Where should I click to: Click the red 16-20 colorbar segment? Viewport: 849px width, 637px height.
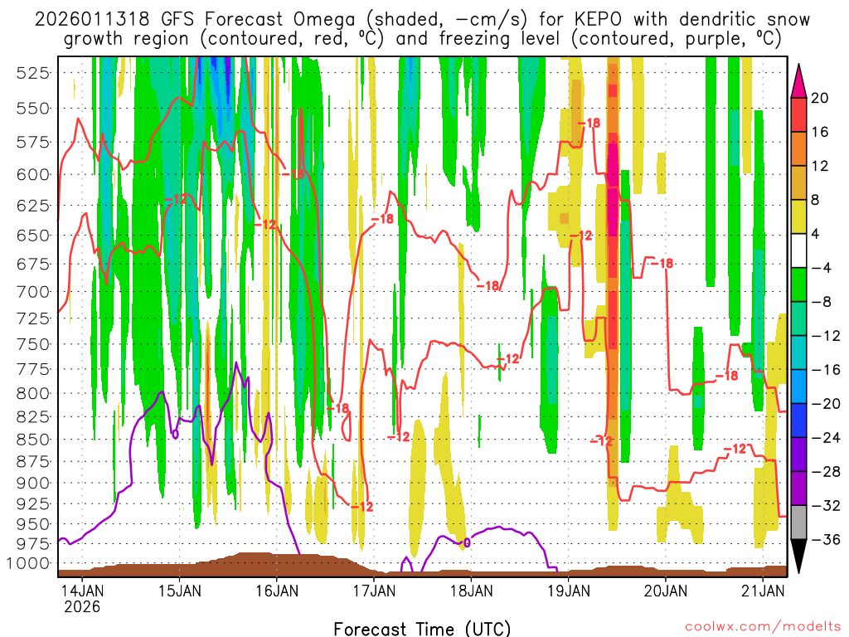point(798,114)
